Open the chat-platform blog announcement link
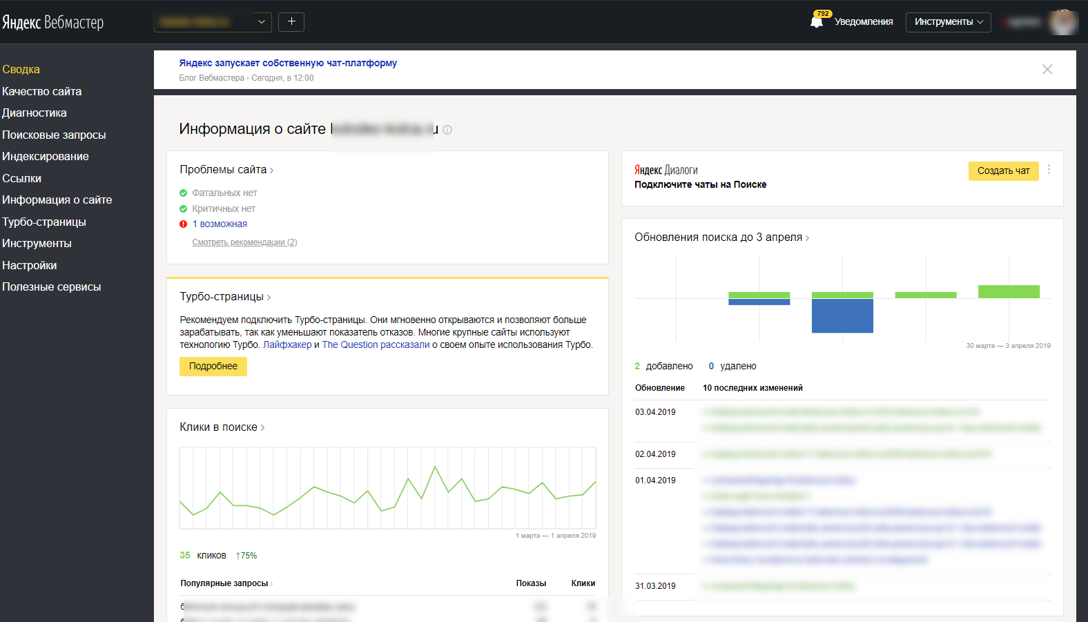Image resolution: width=1088 pixels, height=622 pixels. (x=288, y=63)
